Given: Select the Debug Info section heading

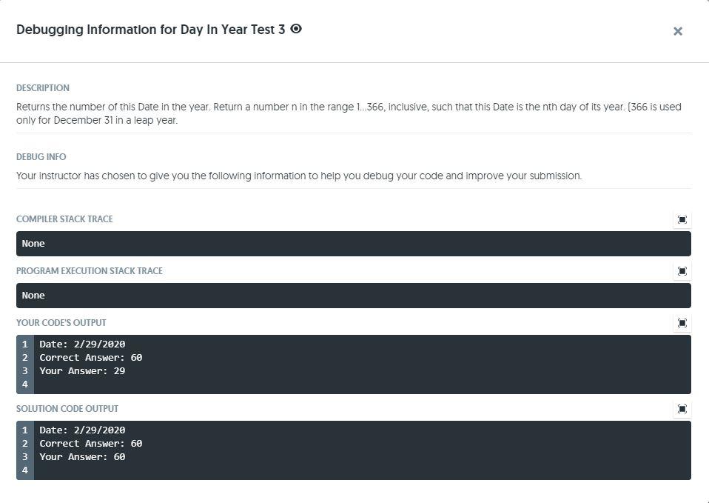Looking at the screenshot, I should (41, 157).
